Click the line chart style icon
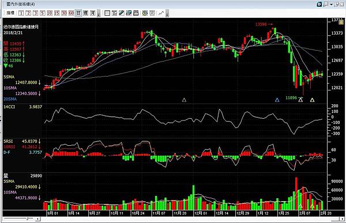Image resolution: width=346 pixels, height=223 pixels. [x=161, y=13]
